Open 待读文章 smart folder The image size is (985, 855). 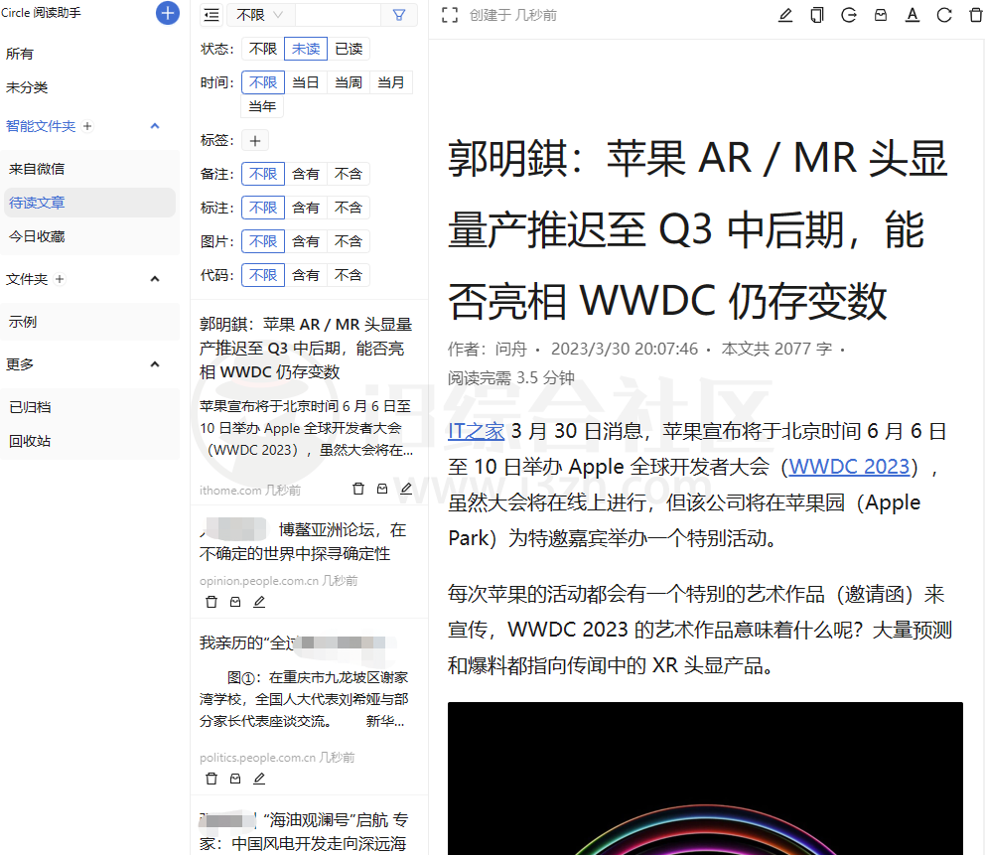click(x=89, y=203)
